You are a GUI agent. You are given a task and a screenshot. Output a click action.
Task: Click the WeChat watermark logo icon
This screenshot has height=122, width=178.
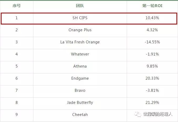(x=138, y=114)
